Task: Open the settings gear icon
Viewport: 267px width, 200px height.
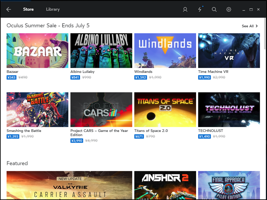Action: [229, 9]
